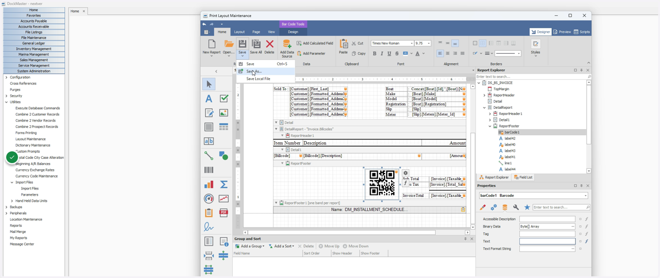
Task: Open Layout Maintenance in Utilities tree
Action: [30, 139]
